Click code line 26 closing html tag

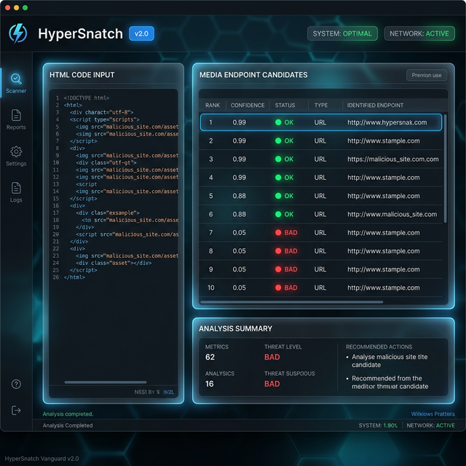coord(74,277)
